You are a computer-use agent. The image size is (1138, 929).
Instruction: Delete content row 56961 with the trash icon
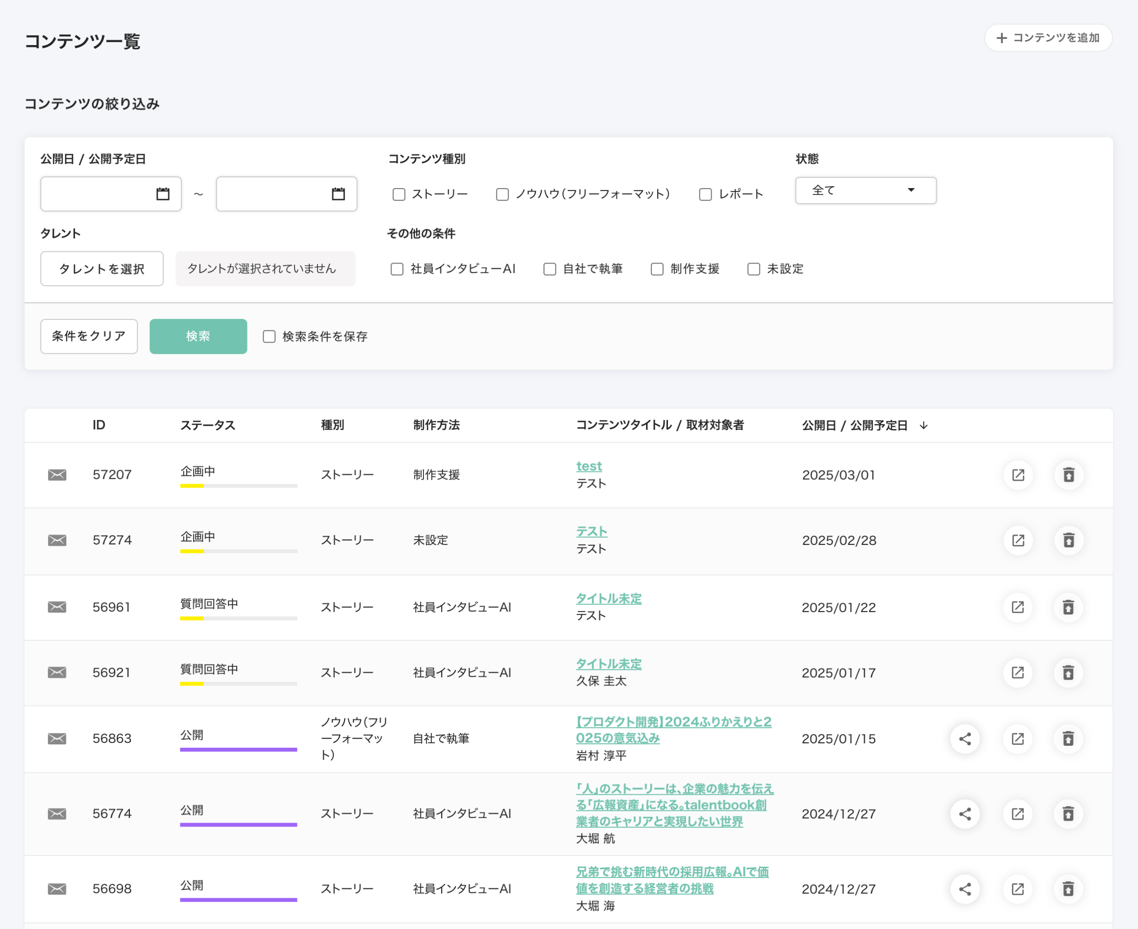point(1068,608)
